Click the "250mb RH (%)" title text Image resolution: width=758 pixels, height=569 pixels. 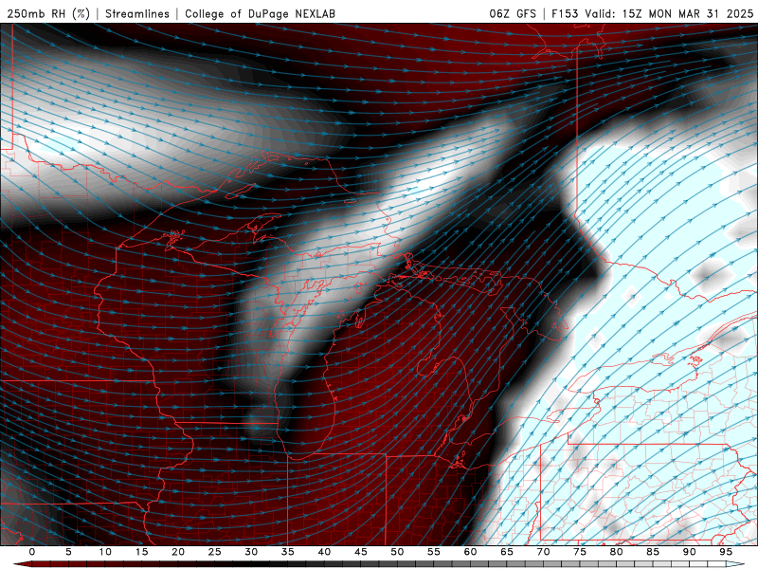point(48,13)
